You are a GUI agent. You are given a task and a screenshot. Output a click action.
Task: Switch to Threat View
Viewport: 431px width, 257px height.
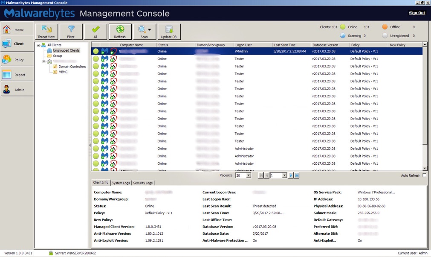click(x=46, y=31)
